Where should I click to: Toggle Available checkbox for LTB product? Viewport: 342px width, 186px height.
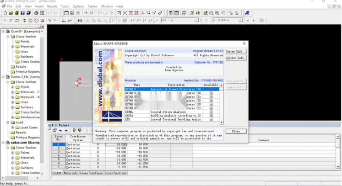[x=211, y=120]
